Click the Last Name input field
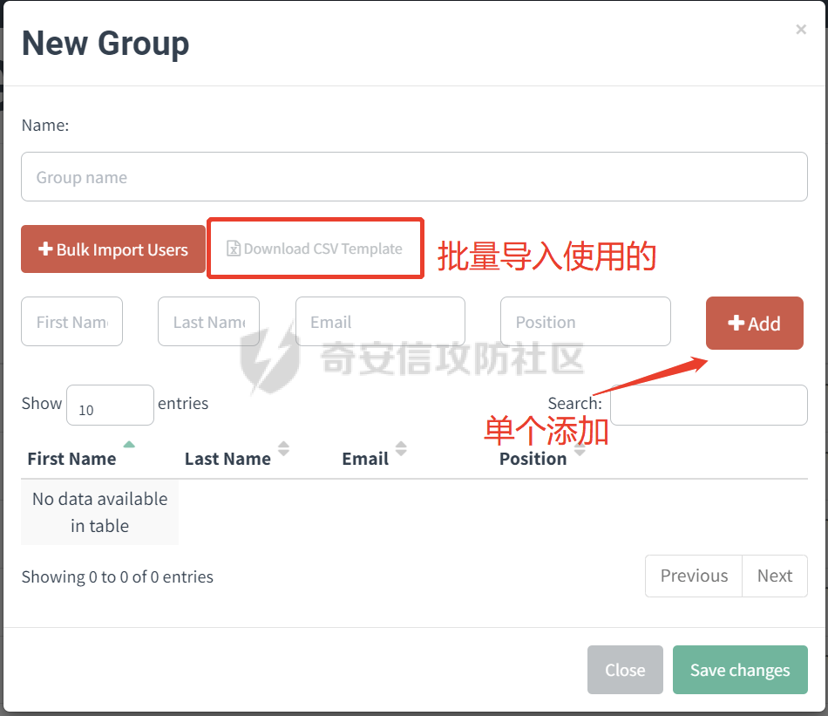The height and width of the screenshot is (716, 828). point(208,322)
